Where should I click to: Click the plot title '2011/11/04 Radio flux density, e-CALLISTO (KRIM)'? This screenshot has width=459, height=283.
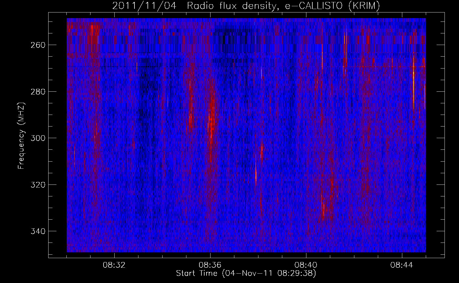(x=246, y=6)
